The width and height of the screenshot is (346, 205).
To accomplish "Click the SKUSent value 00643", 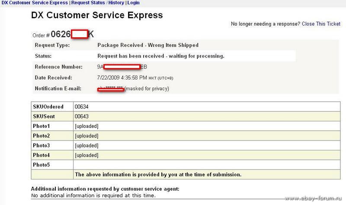I will 82,117.
